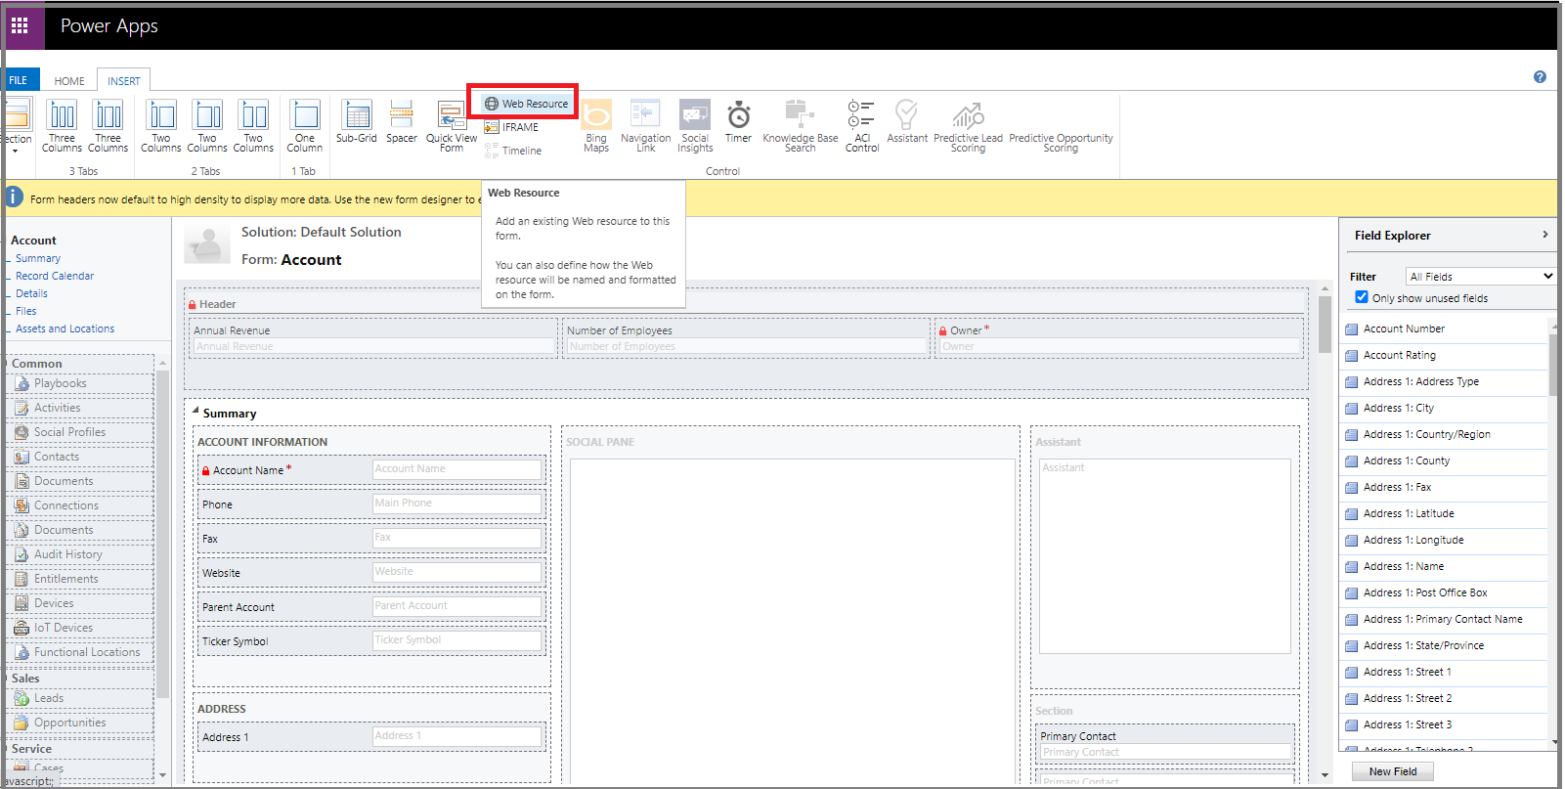This screenshot has width=1565, height=789.
Task: Open the help question mark icon
Action: pyautogui.click(x=1540, y=76)
